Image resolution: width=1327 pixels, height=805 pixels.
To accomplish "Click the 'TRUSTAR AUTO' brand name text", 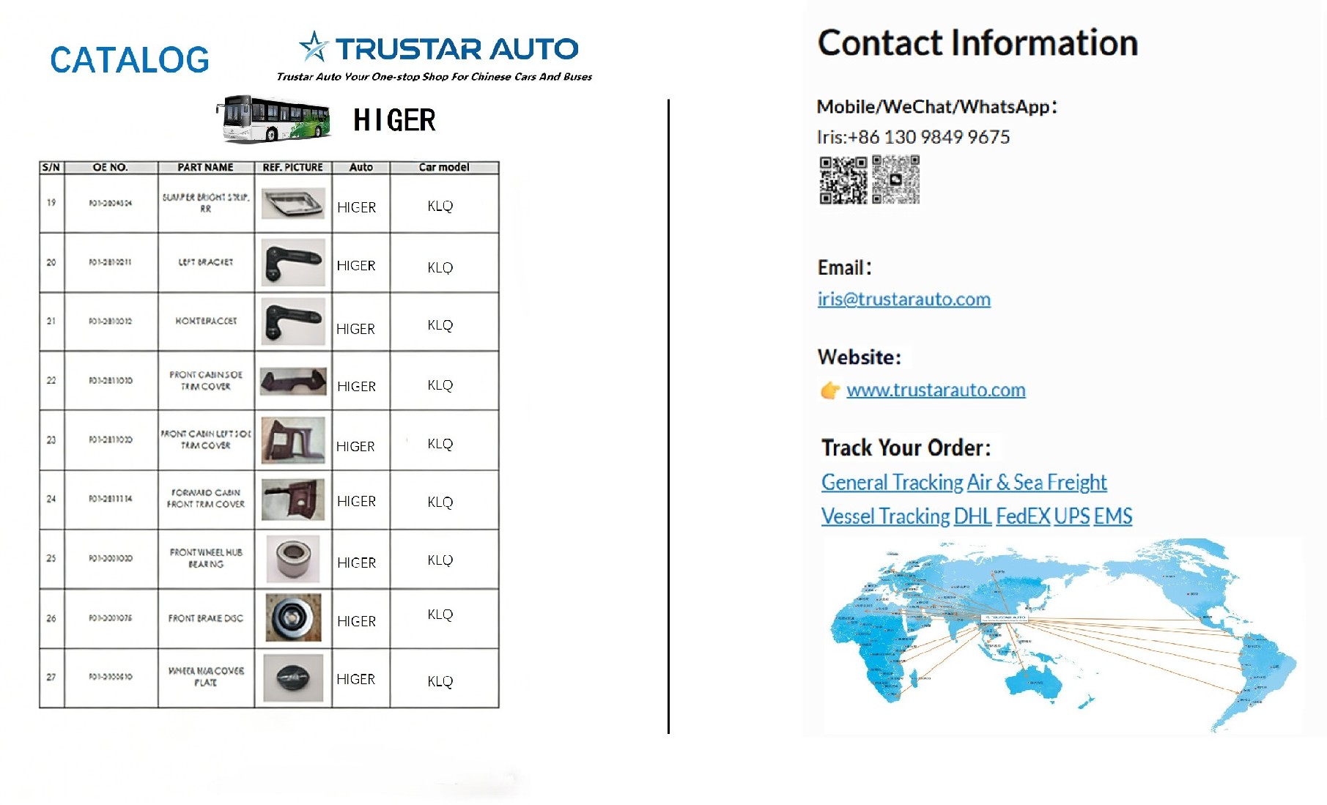I will coord(457,49).
